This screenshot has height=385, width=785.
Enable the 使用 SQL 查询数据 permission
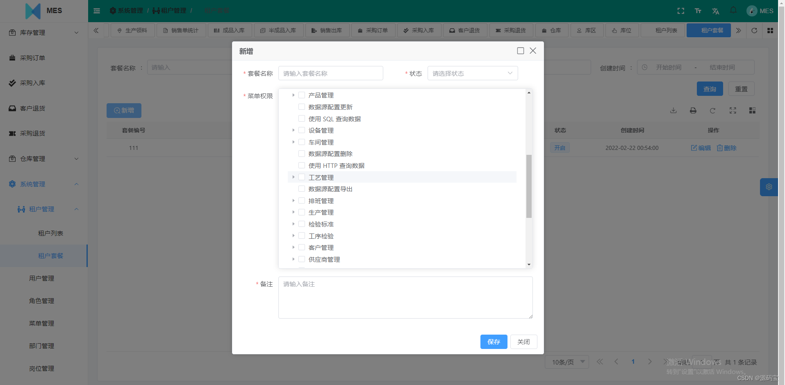pyautogui.click(x=302, y=118)
